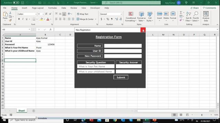
Task: Click the Share button
Action: point(195,8)
